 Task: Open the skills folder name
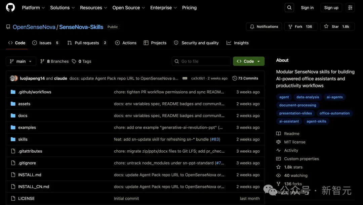point(23,139)
